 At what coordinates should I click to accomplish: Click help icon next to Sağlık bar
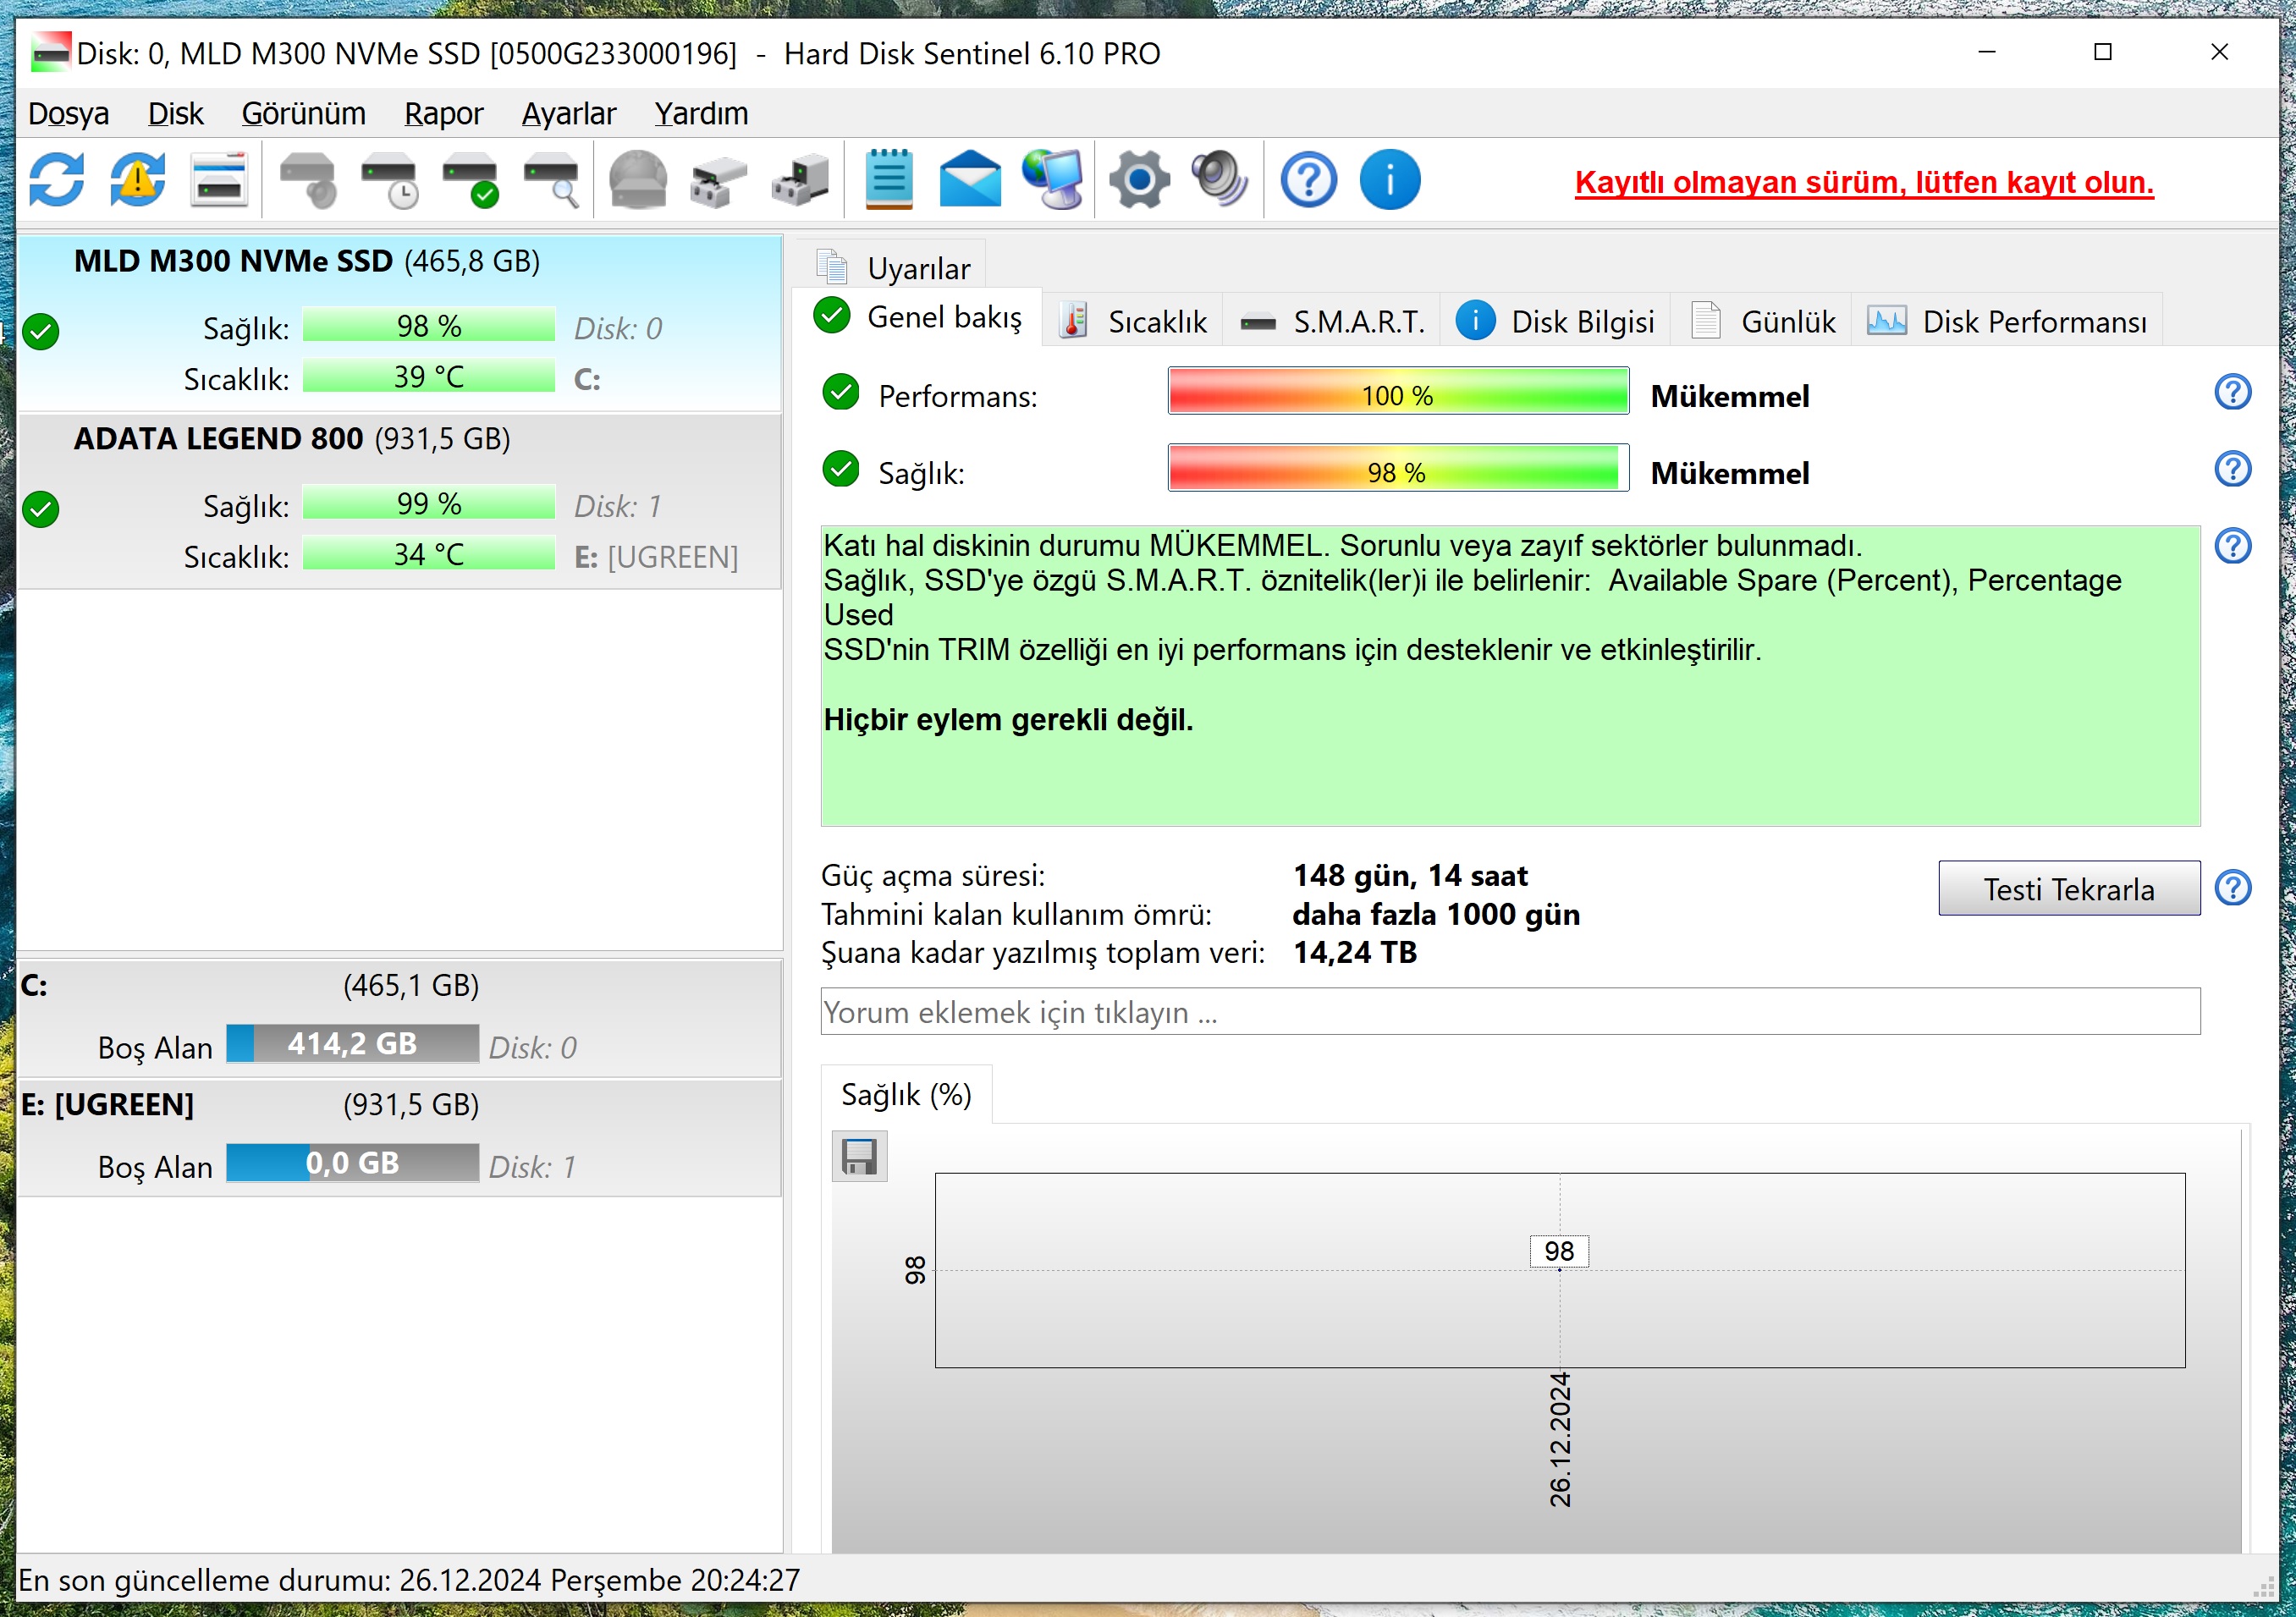pos(2233,469)
